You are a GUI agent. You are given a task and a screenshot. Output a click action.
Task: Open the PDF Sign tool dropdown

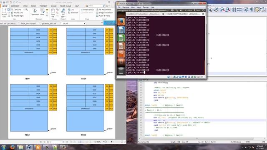click(63, 13)
